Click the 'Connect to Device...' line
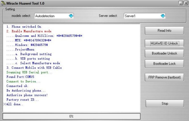Viewport: 189px width, 121px height. click(x=23, y=82)
